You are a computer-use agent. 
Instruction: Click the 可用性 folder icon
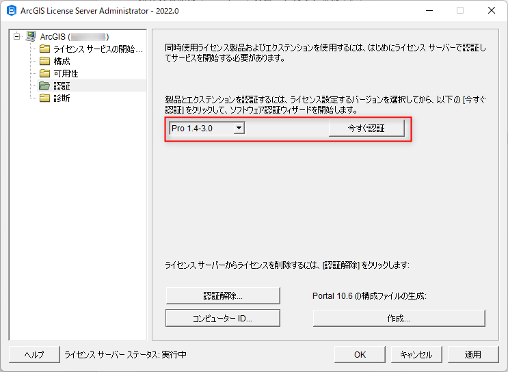coord(44,74)
